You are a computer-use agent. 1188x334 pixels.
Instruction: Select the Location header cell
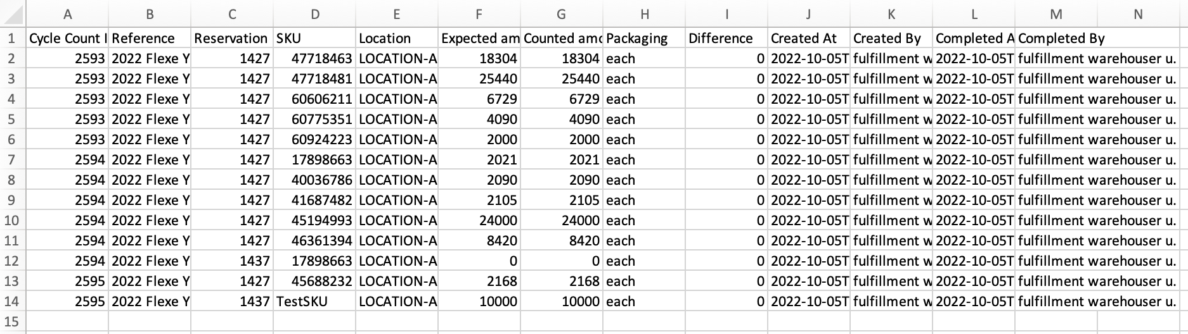(397, 38)
